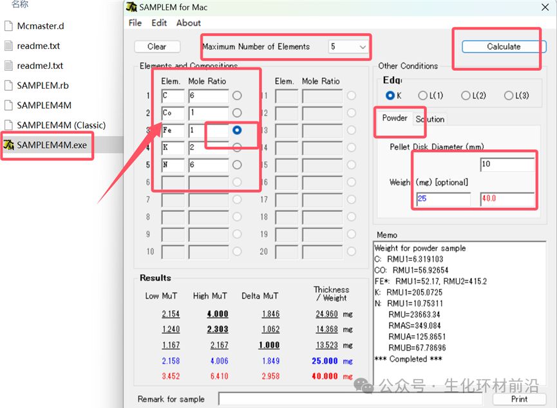This screenshot has width=557, height=408.
Task: Click the Print button
Action: pos(519,399)
